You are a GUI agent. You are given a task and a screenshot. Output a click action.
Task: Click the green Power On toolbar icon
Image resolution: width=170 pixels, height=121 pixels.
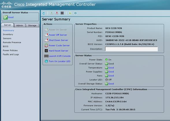click(52, 13)
